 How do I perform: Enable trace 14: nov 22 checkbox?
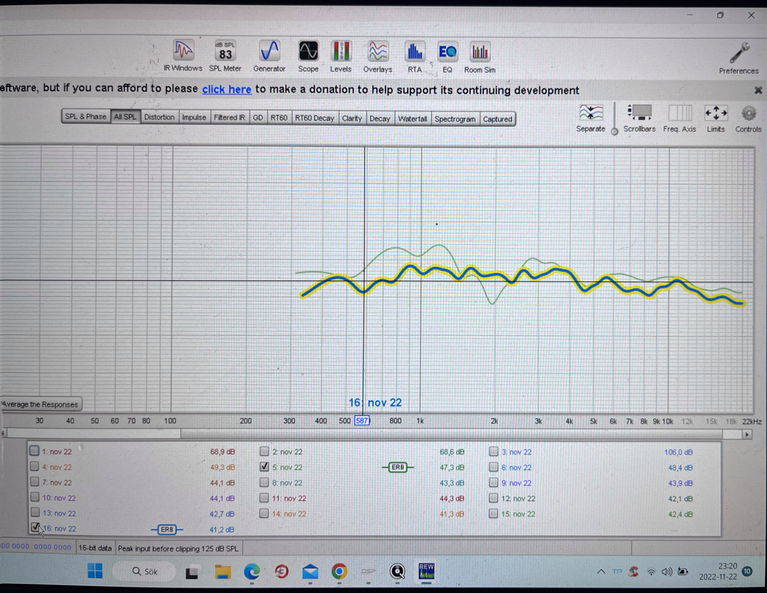pos(264,513)
